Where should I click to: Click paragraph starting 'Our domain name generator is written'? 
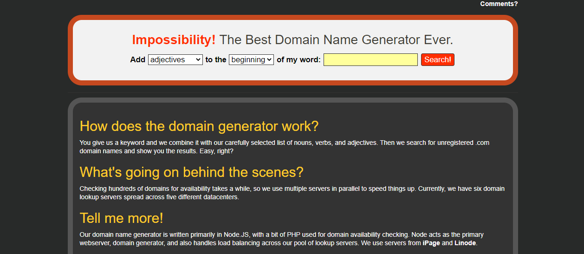coord(282,239)
